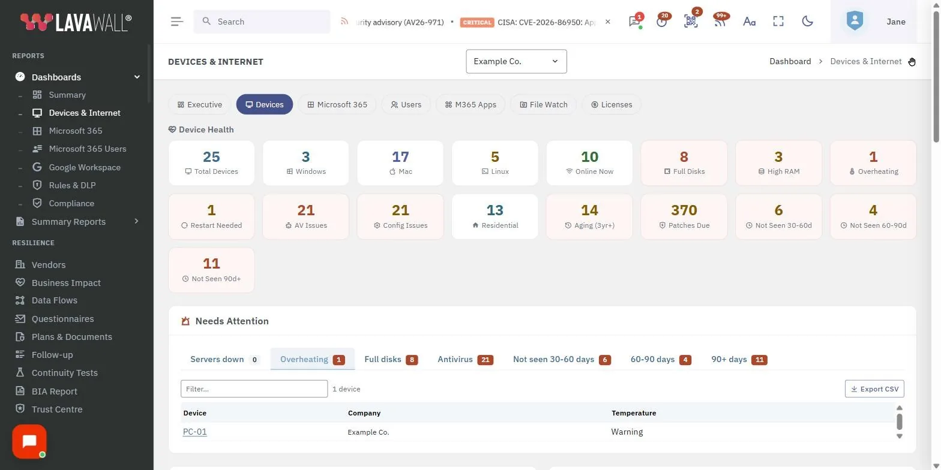
Task: Click the Continuity Tests flask icon
Action: click(x=20, y=372)
